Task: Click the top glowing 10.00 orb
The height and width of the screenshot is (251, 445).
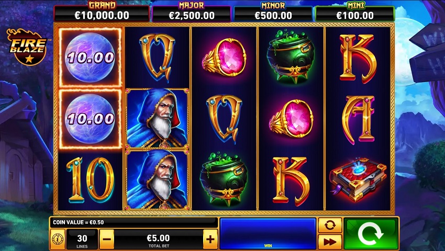Action: coord(90,57)
